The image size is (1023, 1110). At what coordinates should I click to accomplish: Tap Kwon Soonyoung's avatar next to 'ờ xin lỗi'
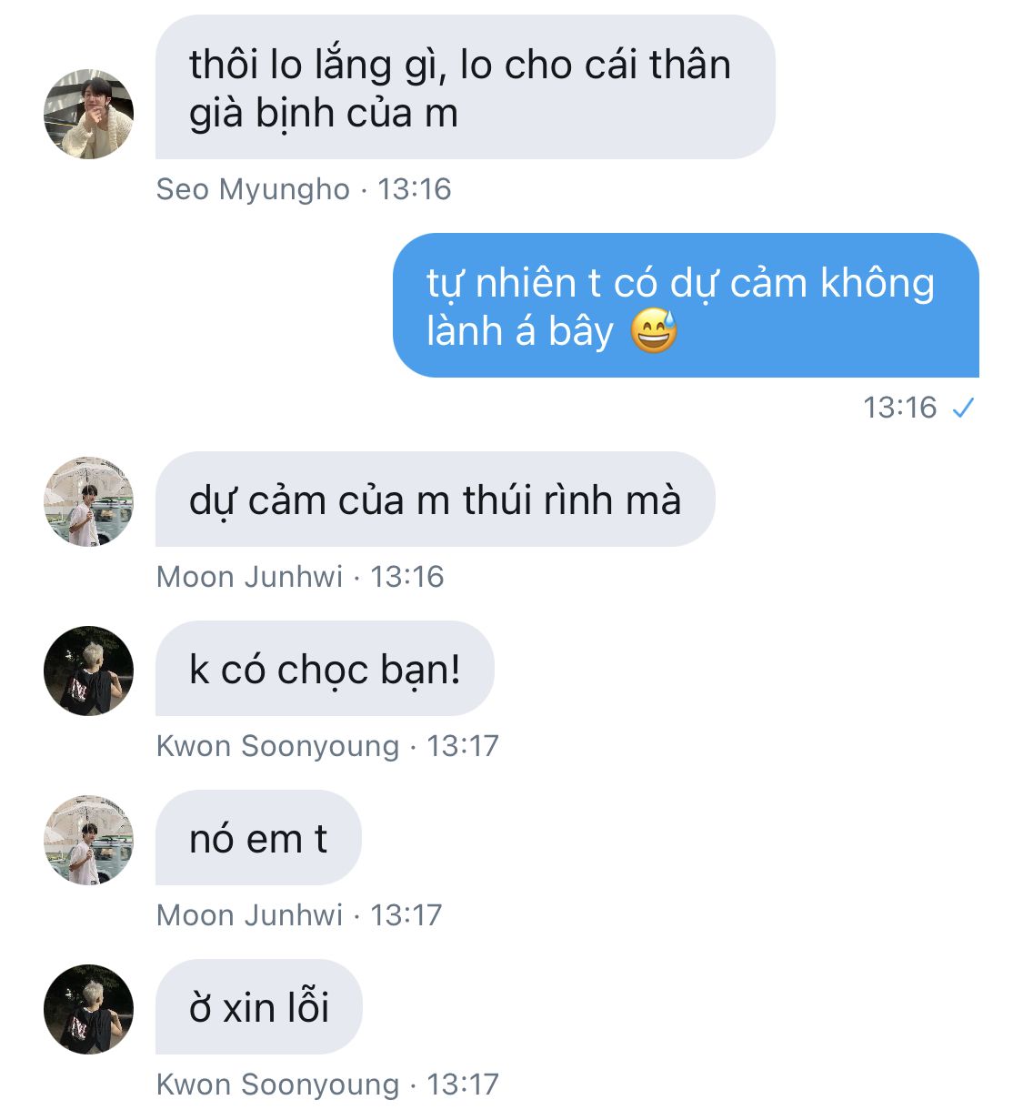pyautogui.click(x=89, y=1009)
